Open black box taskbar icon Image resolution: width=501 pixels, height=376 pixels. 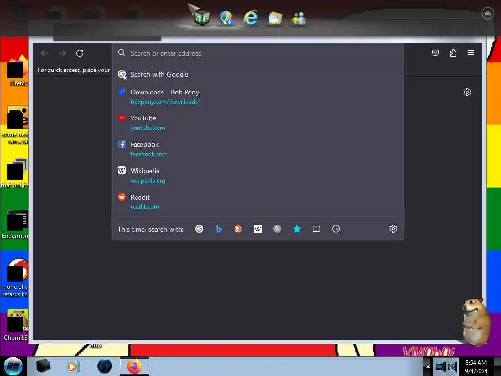click(x=44, y=366)
